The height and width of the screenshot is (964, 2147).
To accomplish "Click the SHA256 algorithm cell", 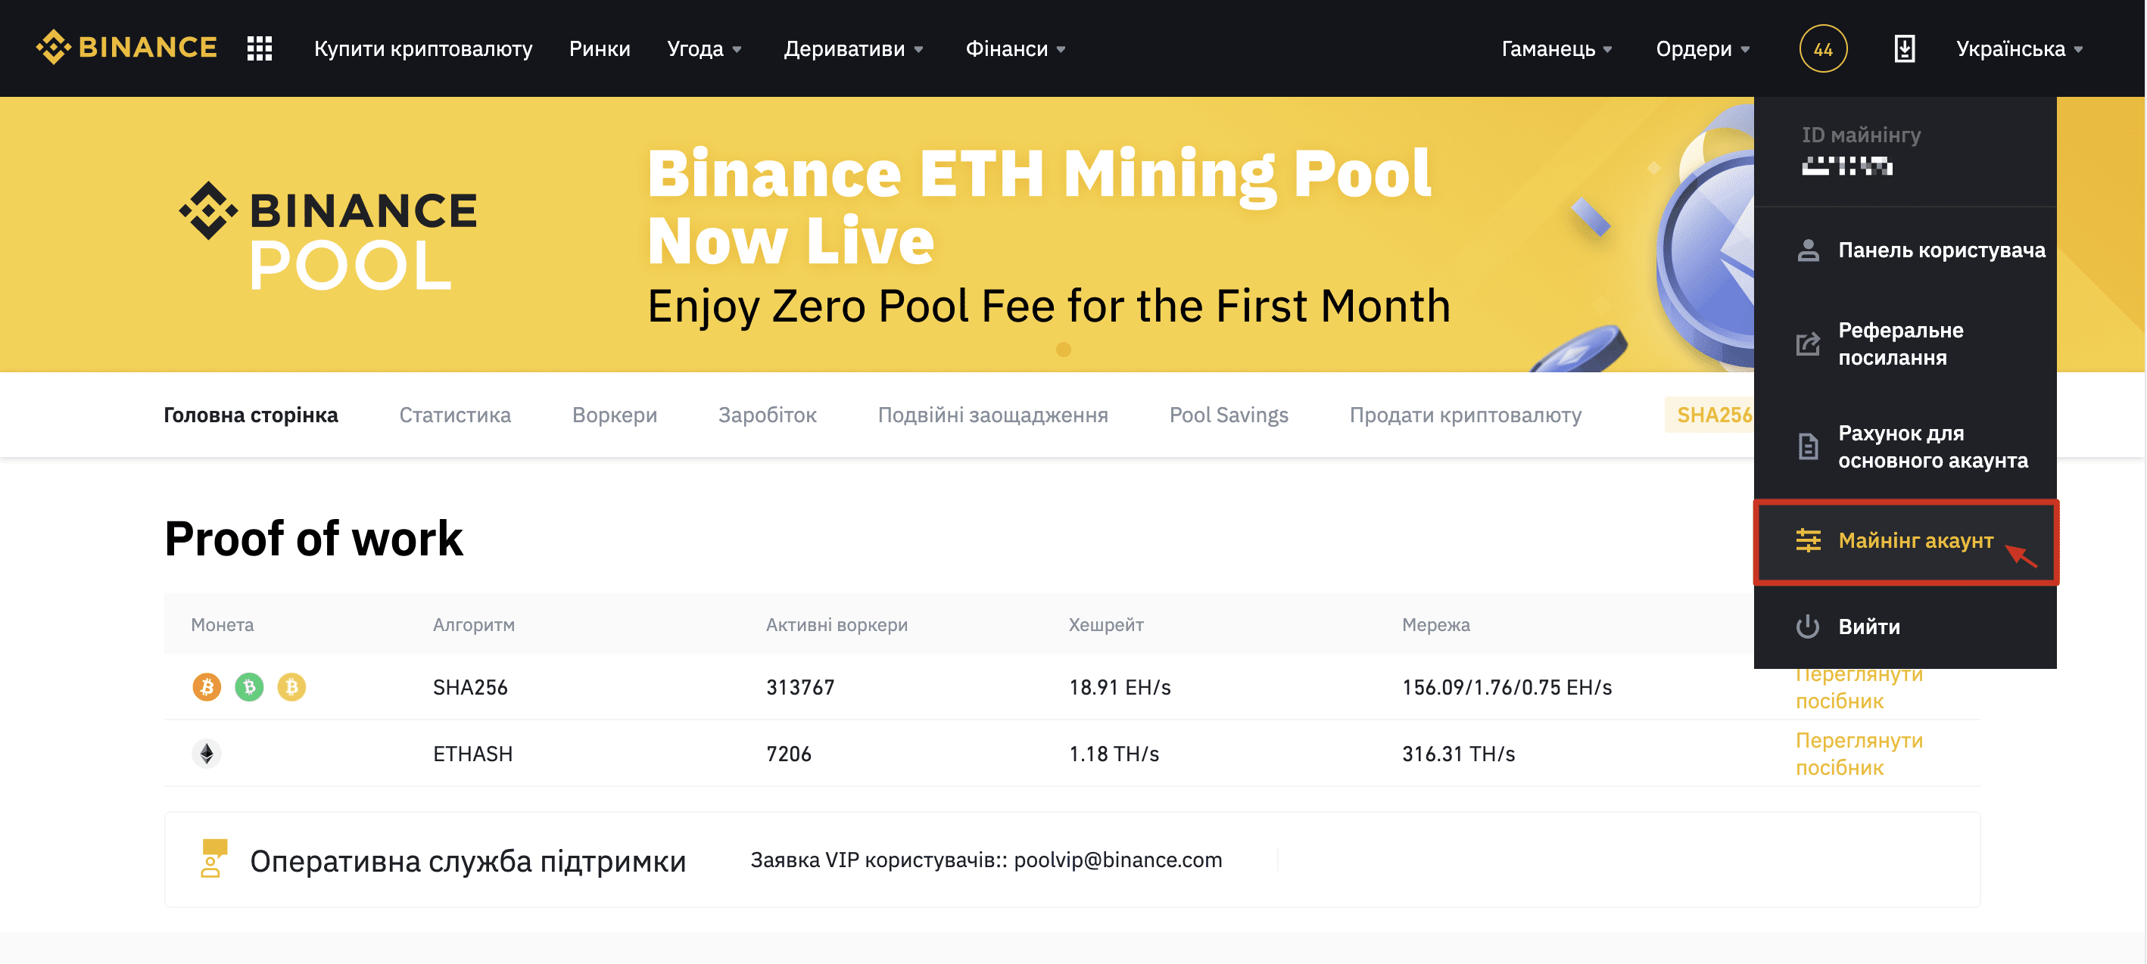I will click(470, 686).
